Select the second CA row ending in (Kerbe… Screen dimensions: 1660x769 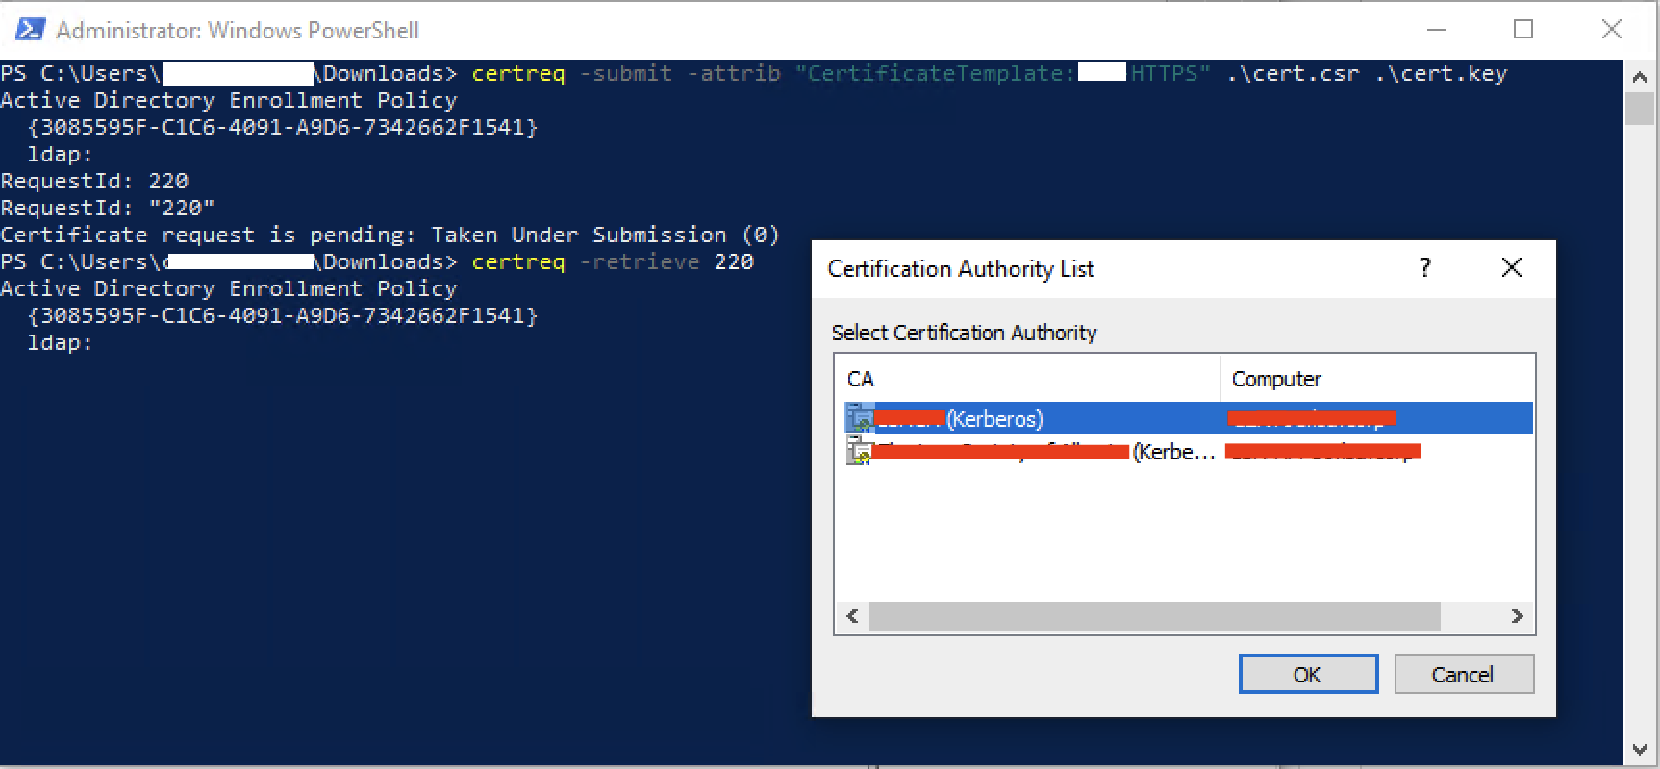coord(1189,451)
